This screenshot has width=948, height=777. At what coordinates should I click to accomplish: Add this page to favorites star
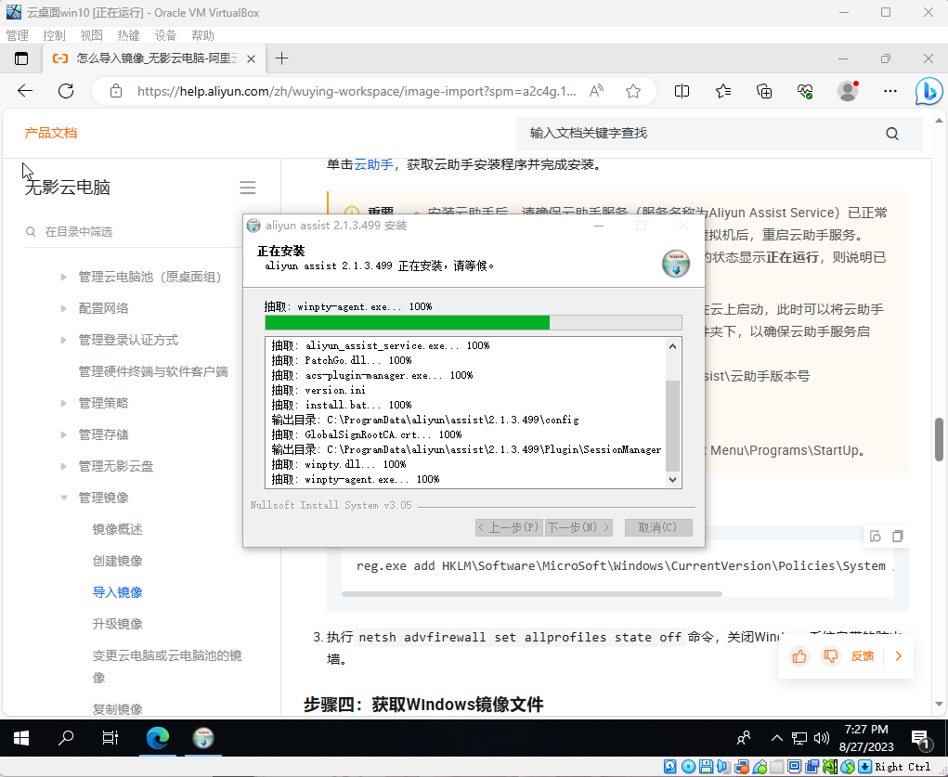point(633,91)
